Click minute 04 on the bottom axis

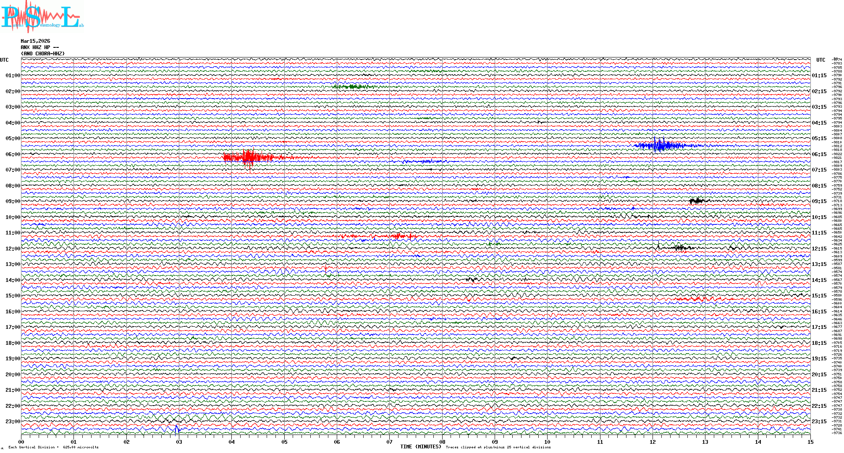click(232, 442)
